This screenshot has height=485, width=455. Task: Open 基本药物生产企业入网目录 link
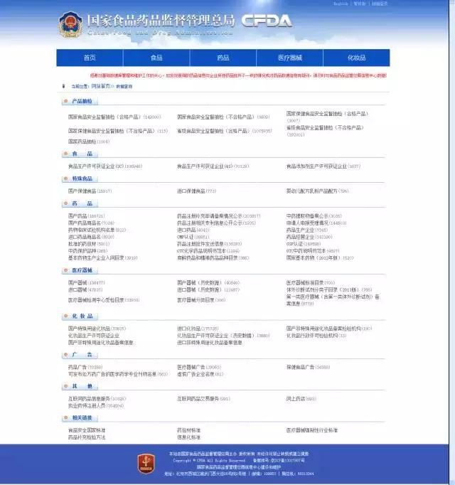(x=102, y=258)
